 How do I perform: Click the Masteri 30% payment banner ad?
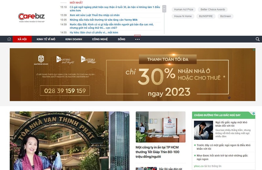pos(132,75)
